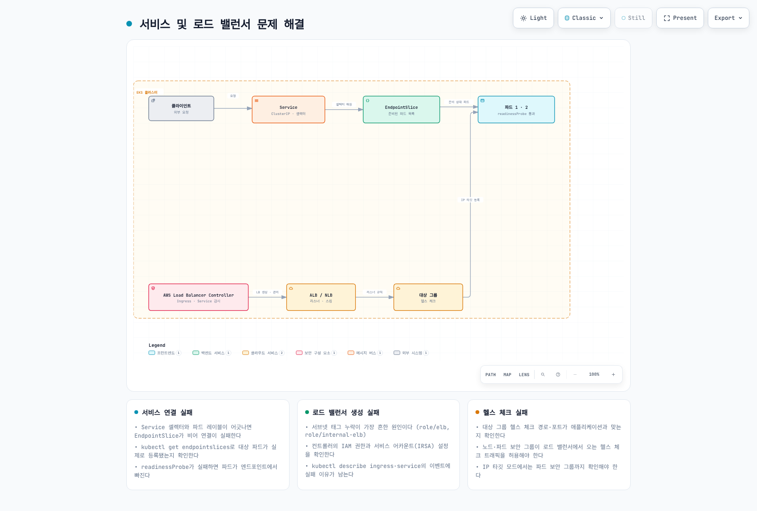Click the external-link icon on 클라이언트 node
Screen dimensions: 757x511
(153, 100)
